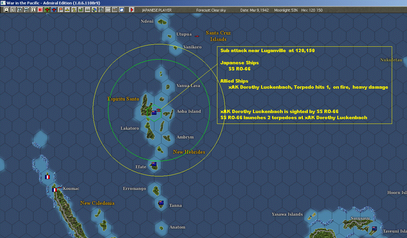Click the Nukufetau label

coord(391,60)
